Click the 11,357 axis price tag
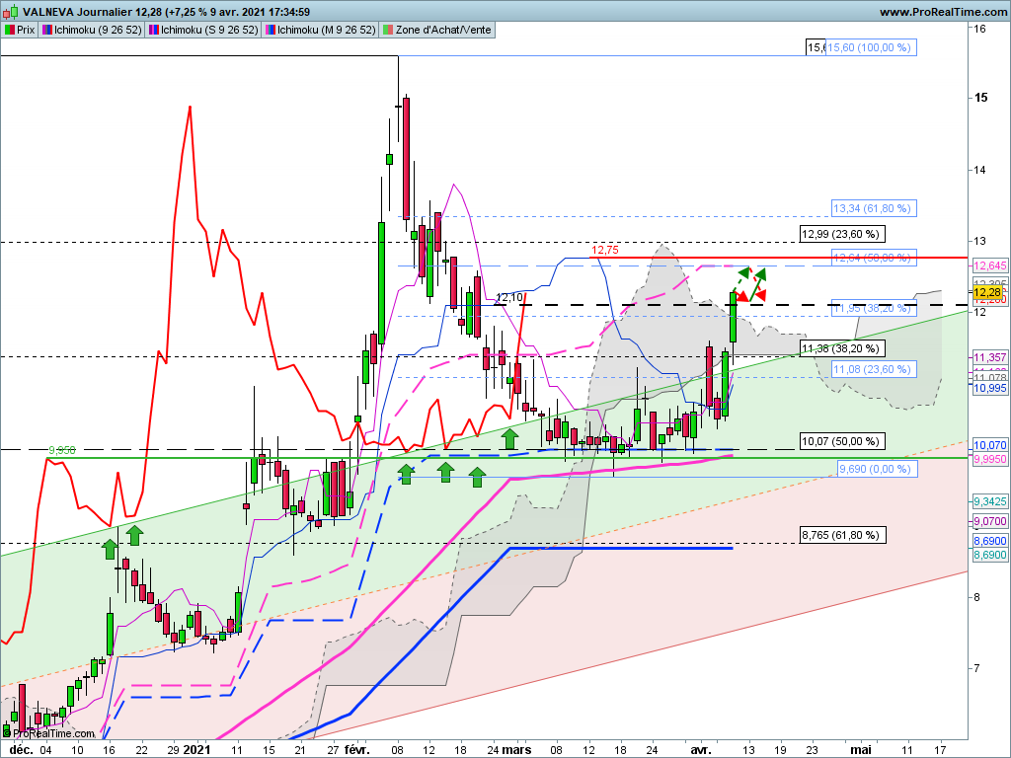Image resolution: width=1011 pixels, height=758 pixels. [989, 357]
